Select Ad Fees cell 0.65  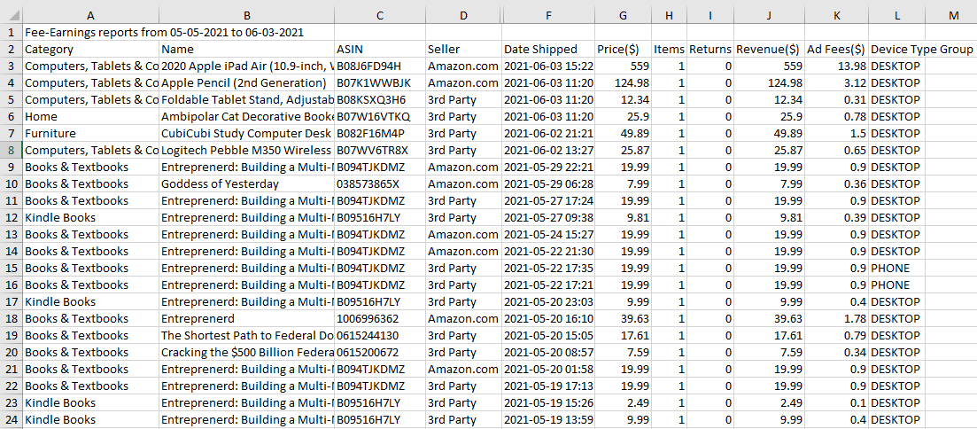pyautogui.click(x=836, y=151)
